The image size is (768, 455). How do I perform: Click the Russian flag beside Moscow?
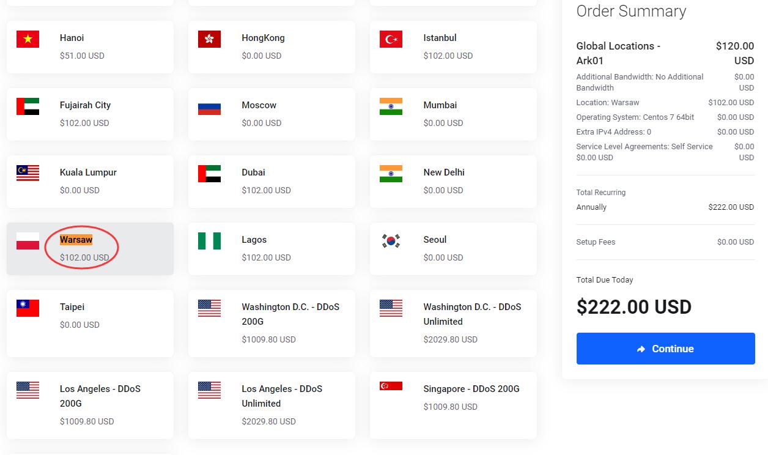[209, 107]
